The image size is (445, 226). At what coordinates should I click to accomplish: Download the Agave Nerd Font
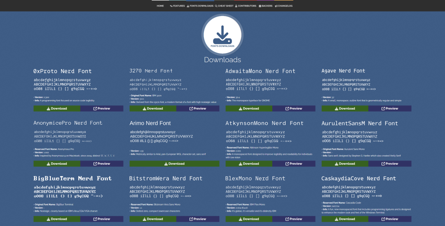345,109
